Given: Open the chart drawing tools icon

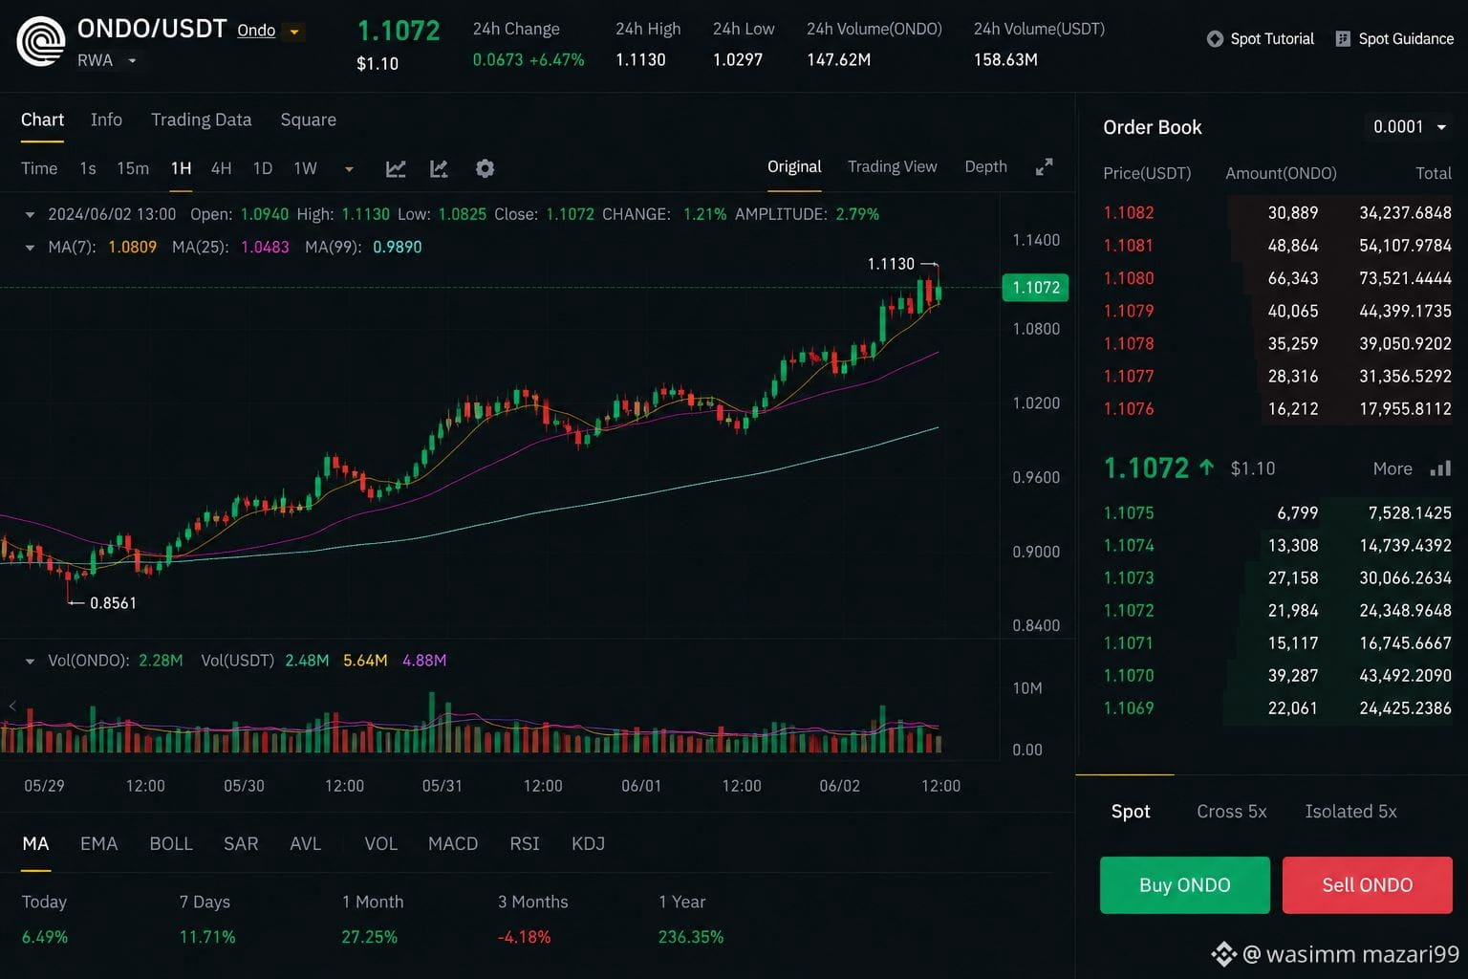Looking at the screenshot, I should point(440,168).
